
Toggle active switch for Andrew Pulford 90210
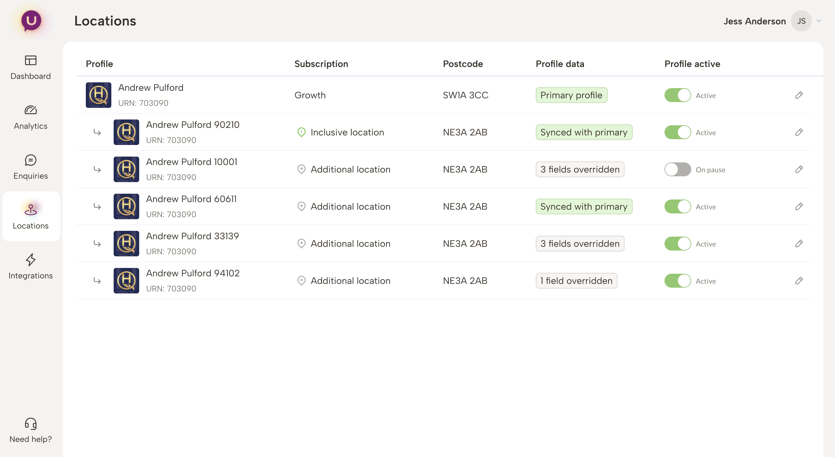(x=678, y=132)
